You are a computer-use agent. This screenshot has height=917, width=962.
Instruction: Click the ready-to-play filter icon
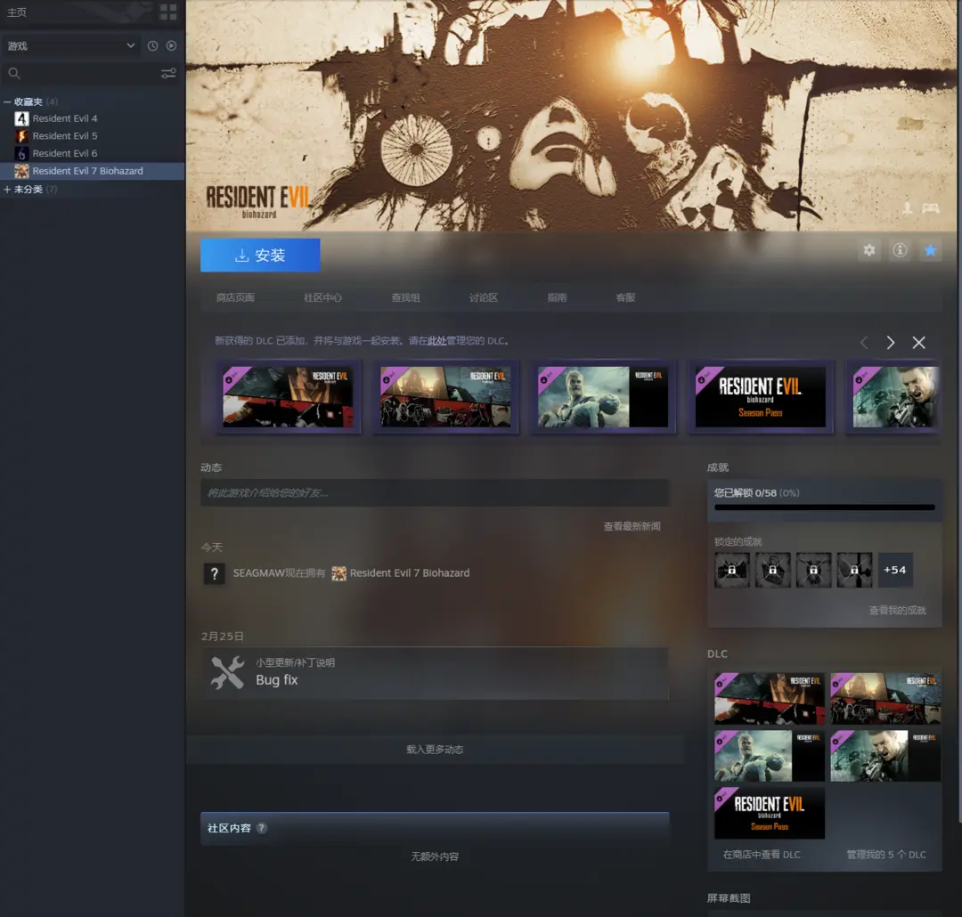pyautogui.click(x=171, y=46)
